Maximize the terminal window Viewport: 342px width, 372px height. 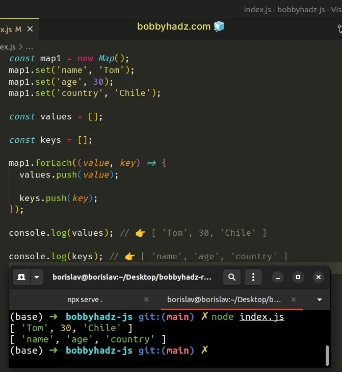pos(298,277)
